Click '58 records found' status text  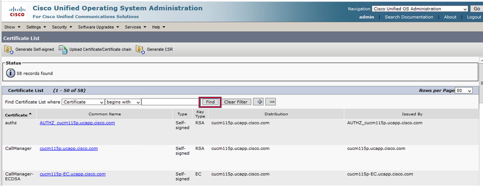(x=34, y=73)
